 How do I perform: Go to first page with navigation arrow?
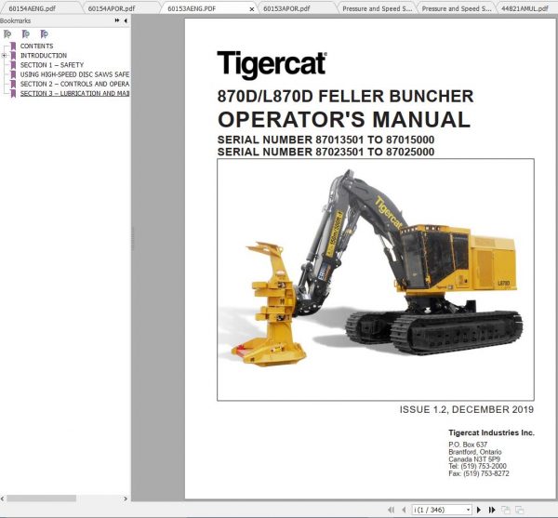391,510
